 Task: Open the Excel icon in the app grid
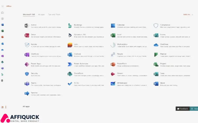pos(113,35)
